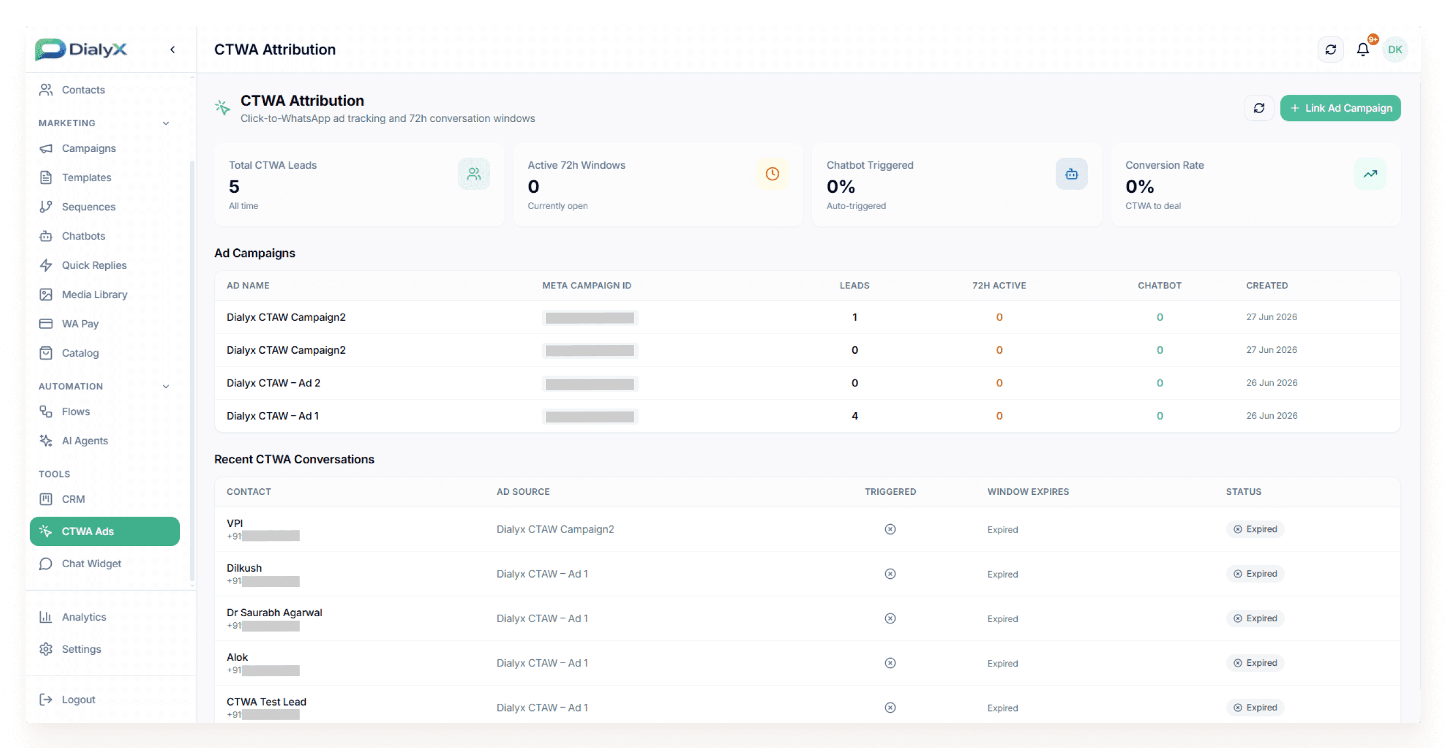This screenshot has height=748, width=1447.
Task: Click the Expired status badge for Dilkush
Action: tap(1254, 573)
